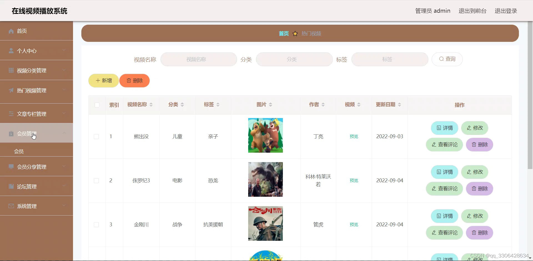Click 查看评论 for 金刚川

[444, 233]
